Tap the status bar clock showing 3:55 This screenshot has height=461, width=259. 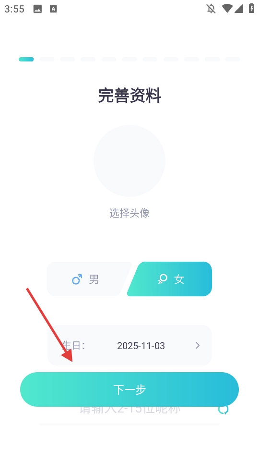[14, 9]
